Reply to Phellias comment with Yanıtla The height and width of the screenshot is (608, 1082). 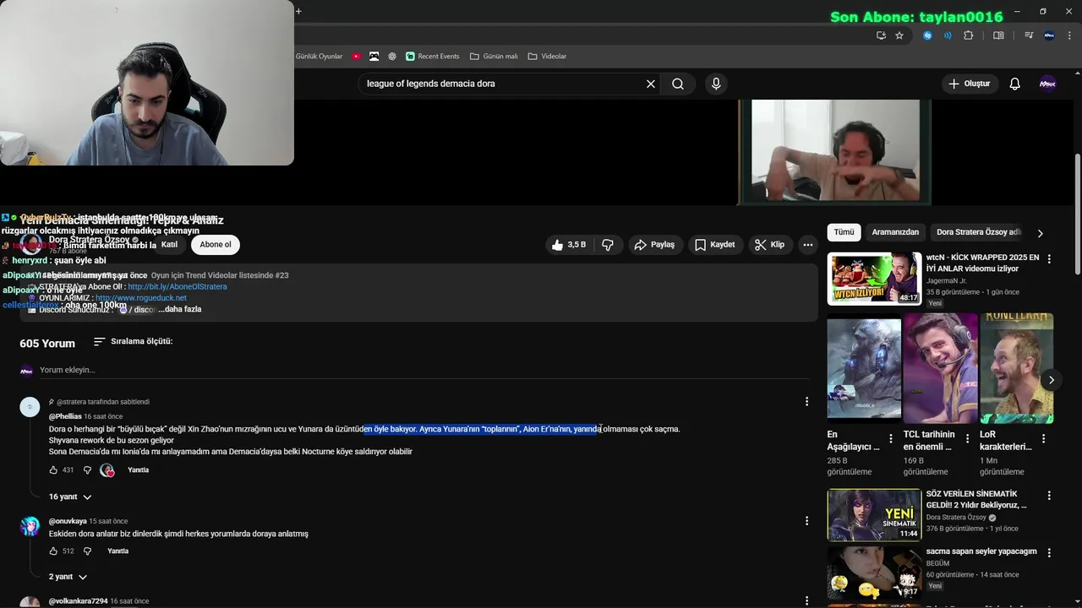pos(138,470)
